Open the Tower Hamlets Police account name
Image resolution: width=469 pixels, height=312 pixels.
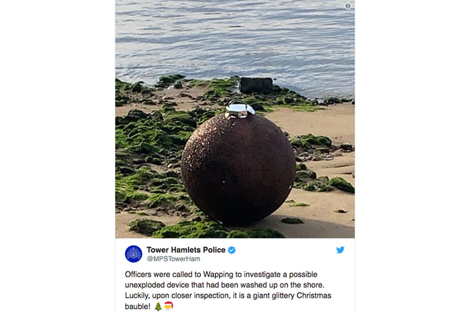point(186,250)
